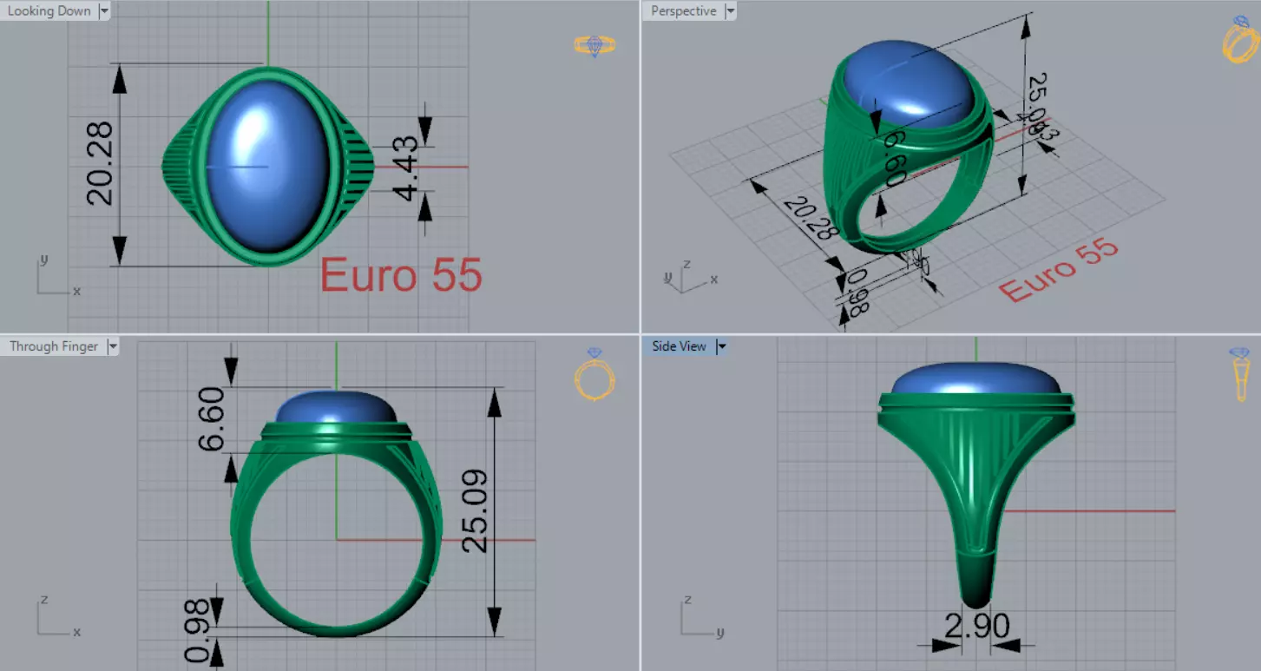Select the blue cabochon stone in Looking Down
The image size is (1261, 671).
coord(268,166)
